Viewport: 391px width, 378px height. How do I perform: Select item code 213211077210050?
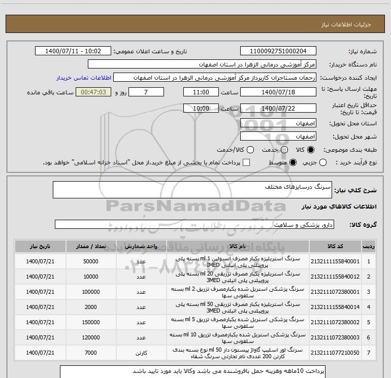pyautogui.click(x=335, y=353)
